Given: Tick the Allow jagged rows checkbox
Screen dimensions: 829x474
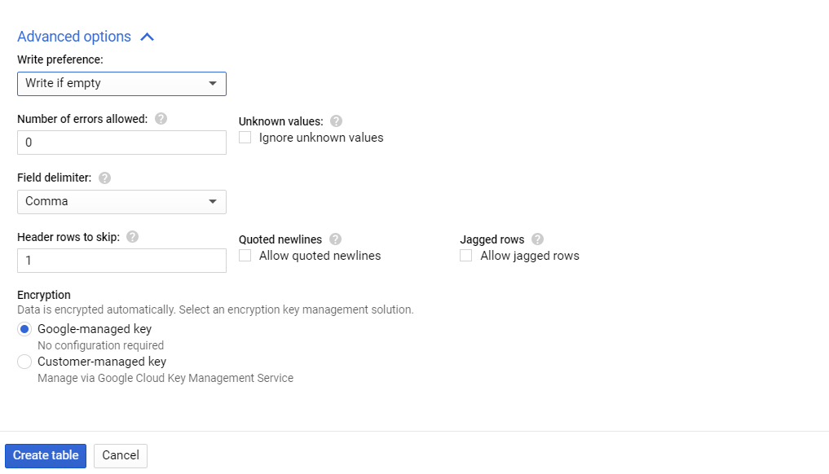Looking at the screenshot, I should 465,256.
